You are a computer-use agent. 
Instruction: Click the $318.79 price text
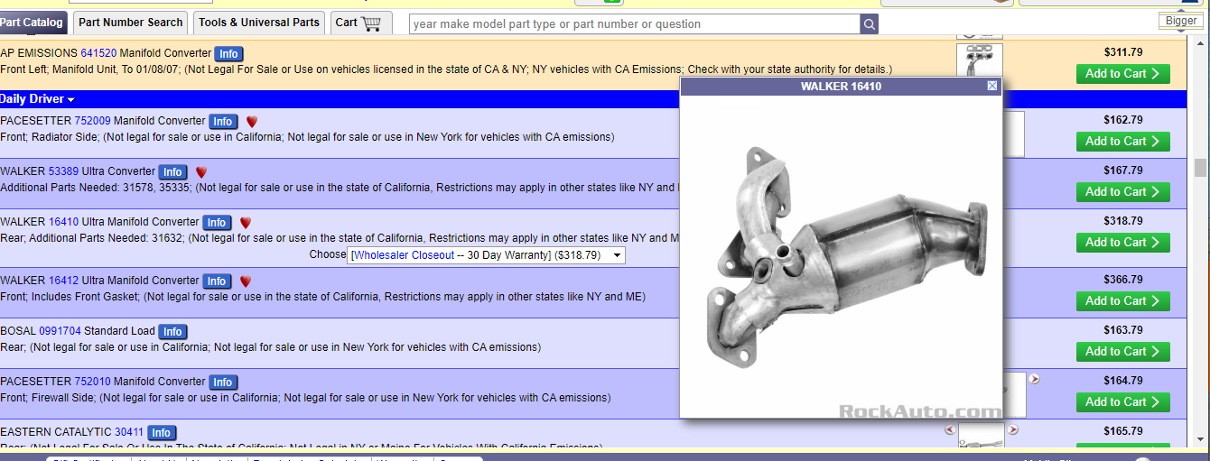point(1122,221)
